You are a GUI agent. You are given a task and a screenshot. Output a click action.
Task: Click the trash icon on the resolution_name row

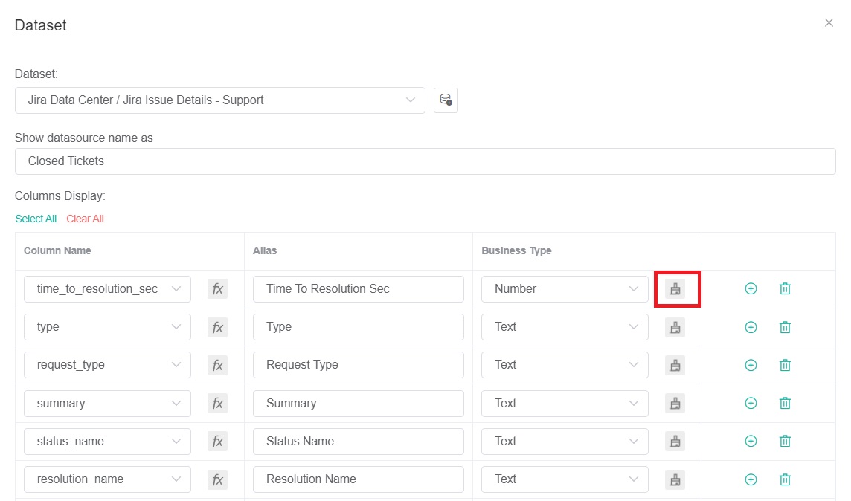pyautogui.click(x=785, y=479)
